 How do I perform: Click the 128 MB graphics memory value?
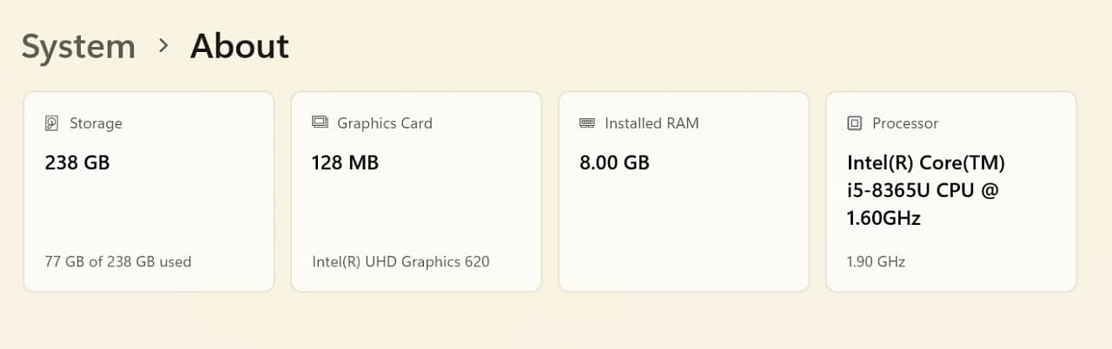pos(345,162)
